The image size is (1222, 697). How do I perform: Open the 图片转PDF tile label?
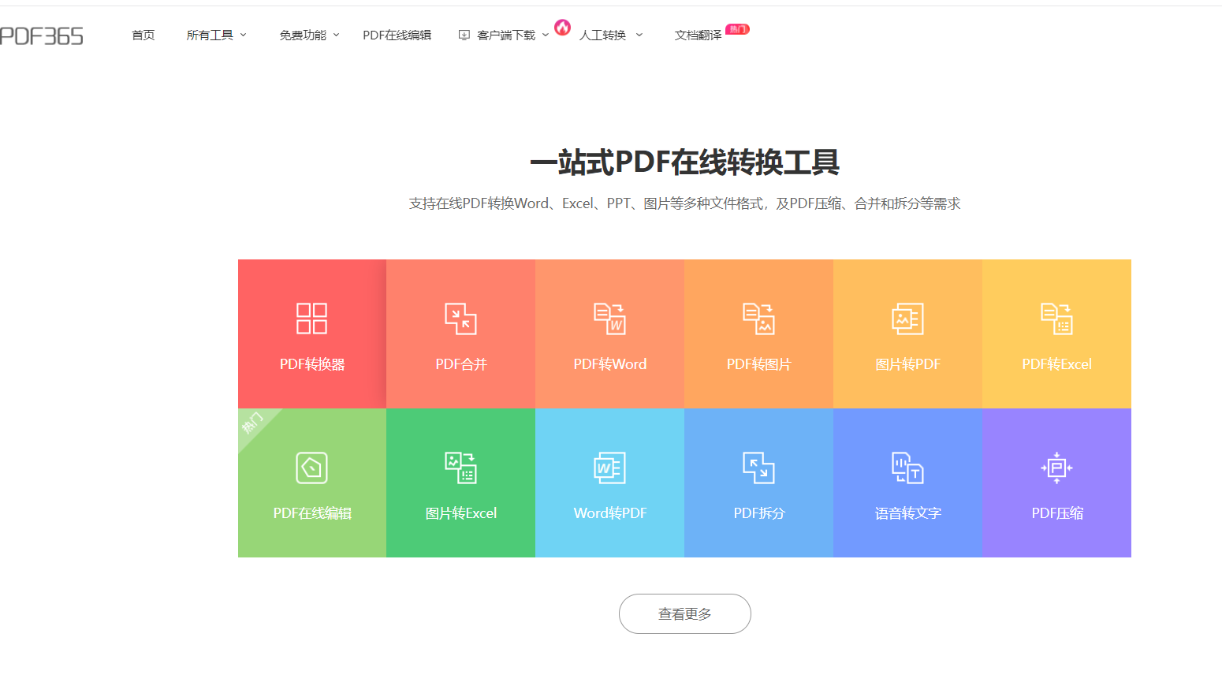907,364
